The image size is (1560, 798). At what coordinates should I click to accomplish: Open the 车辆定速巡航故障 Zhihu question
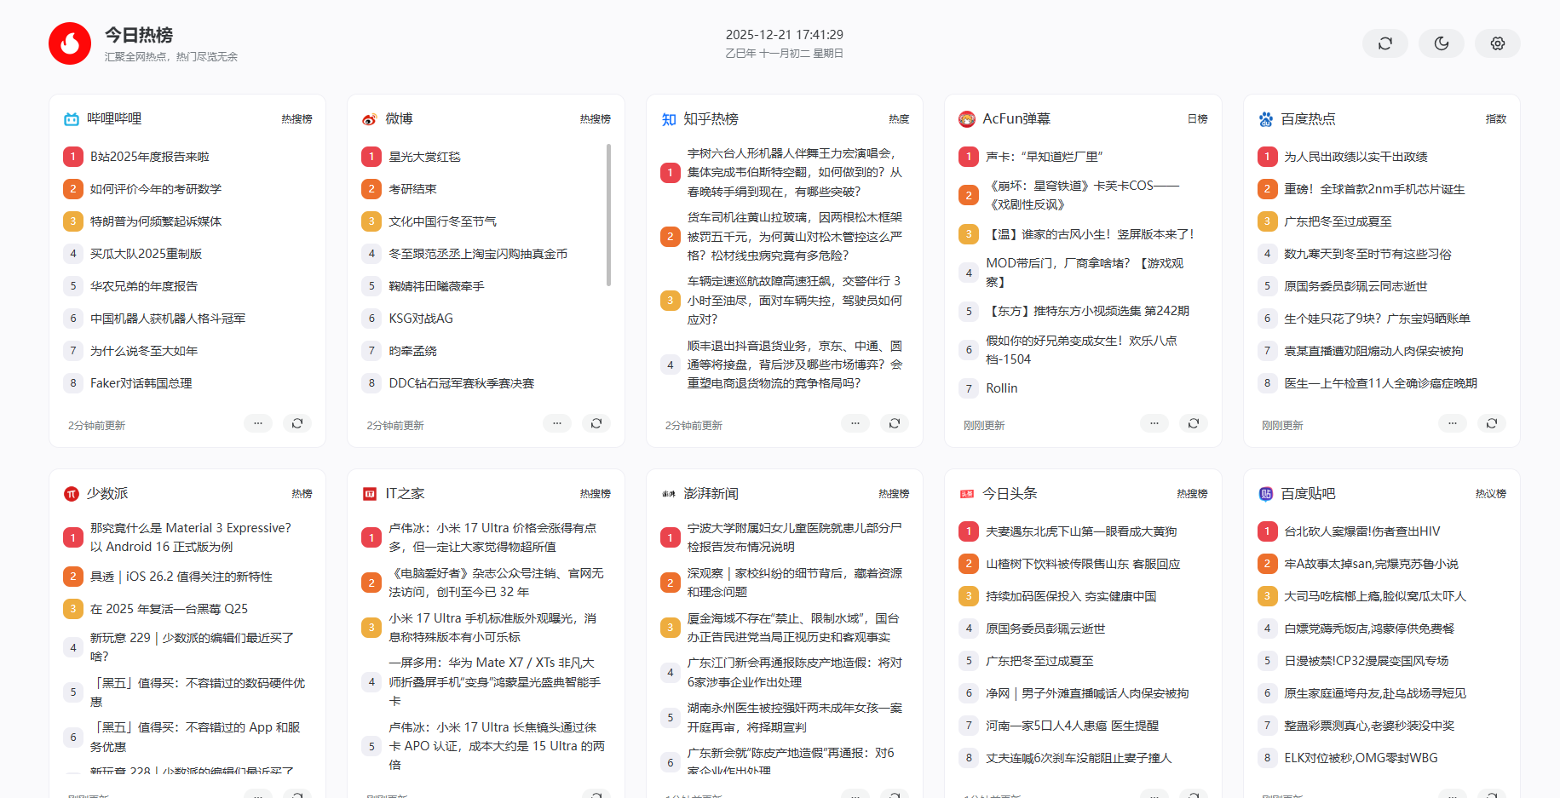coord(795,300)
